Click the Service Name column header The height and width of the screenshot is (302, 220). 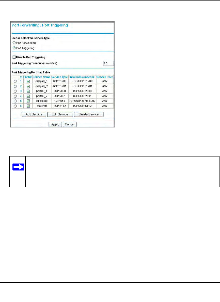(41, 77)
